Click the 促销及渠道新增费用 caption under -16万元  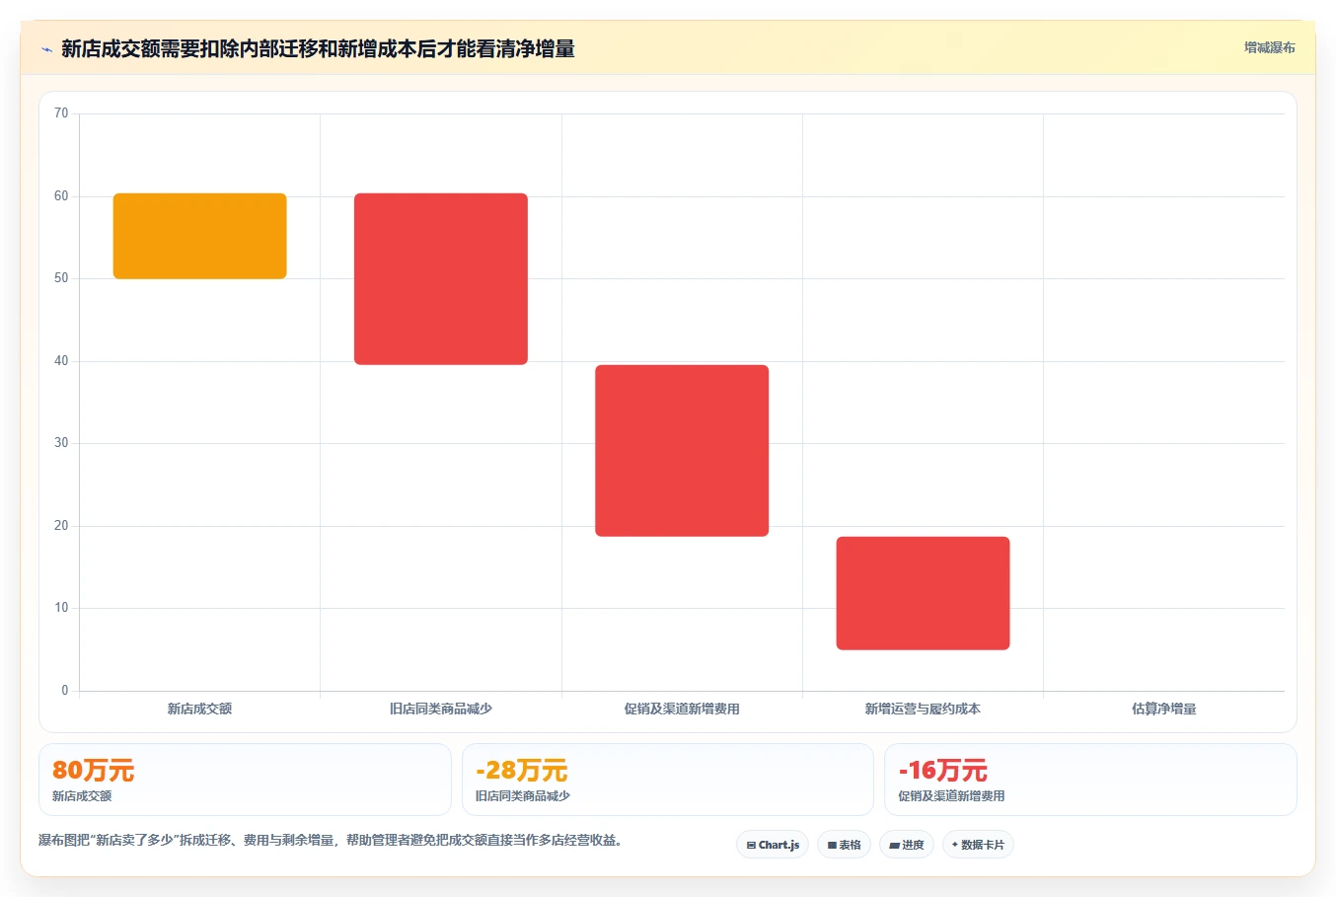pyautogui.click(x=951, y=796)
